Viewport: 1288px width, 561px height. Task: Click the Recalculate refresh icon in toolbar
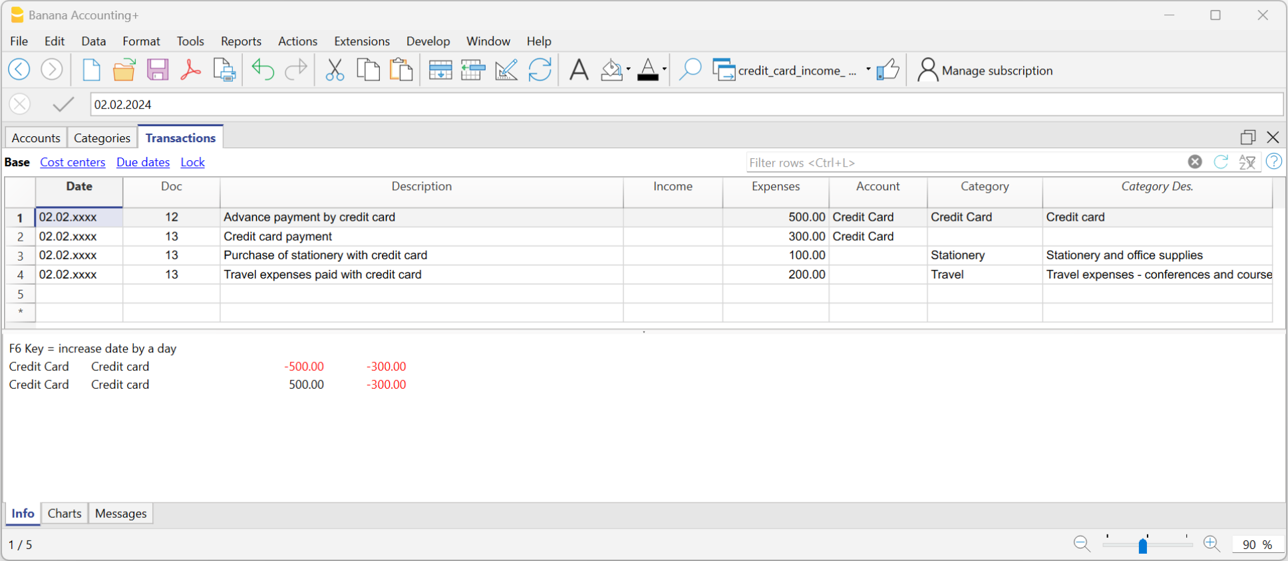click(540, 70)
